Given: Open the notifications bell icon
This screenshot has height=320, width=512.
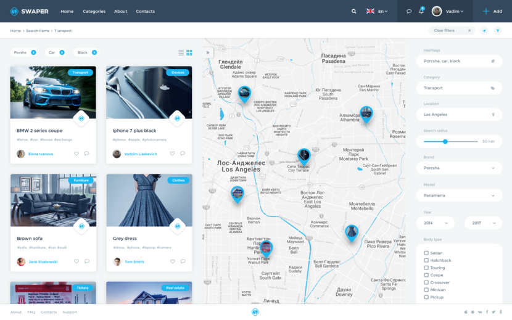Looking at the screenshot, I should [421, 11].
